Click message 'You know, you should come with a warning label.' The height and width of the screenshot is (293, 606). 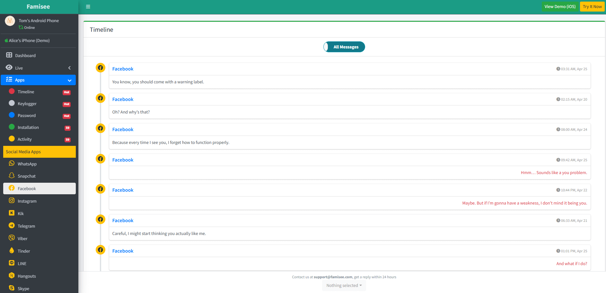(158, 82)
